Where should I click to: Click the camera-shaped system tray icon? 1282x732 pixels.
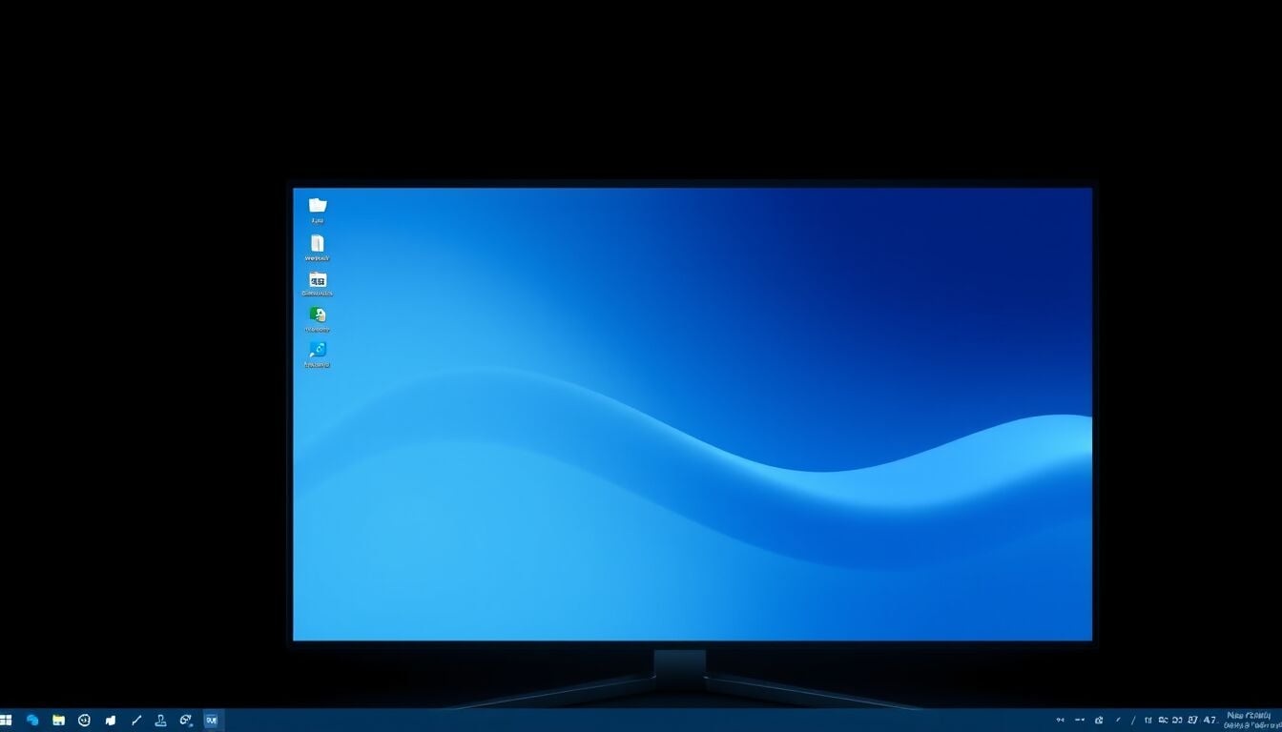click(1099, 721)
